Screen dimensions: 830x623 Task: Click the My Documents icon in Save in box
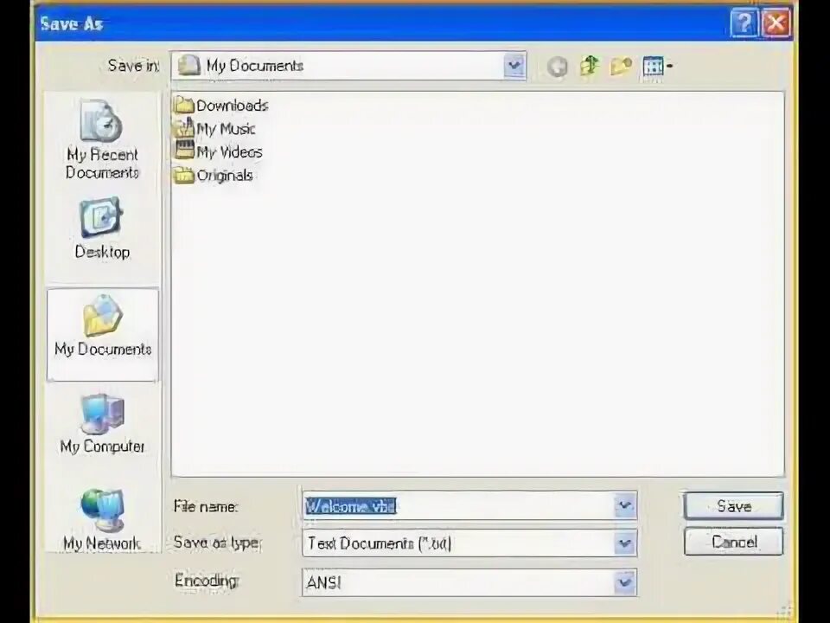189,66
